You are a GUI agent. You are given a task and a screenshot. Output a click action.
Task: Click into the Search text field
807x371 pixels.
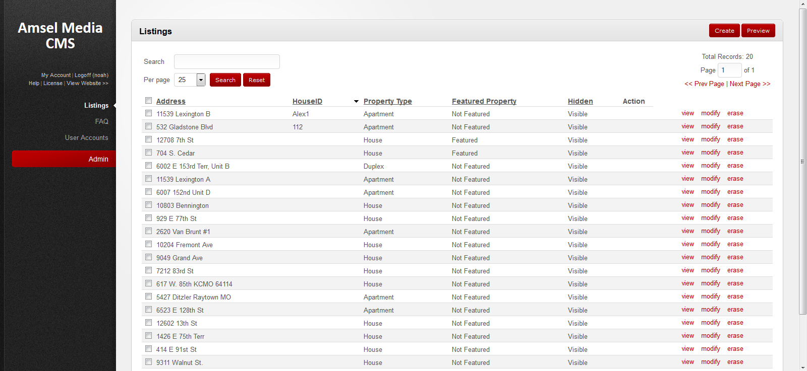click(226, 61)
